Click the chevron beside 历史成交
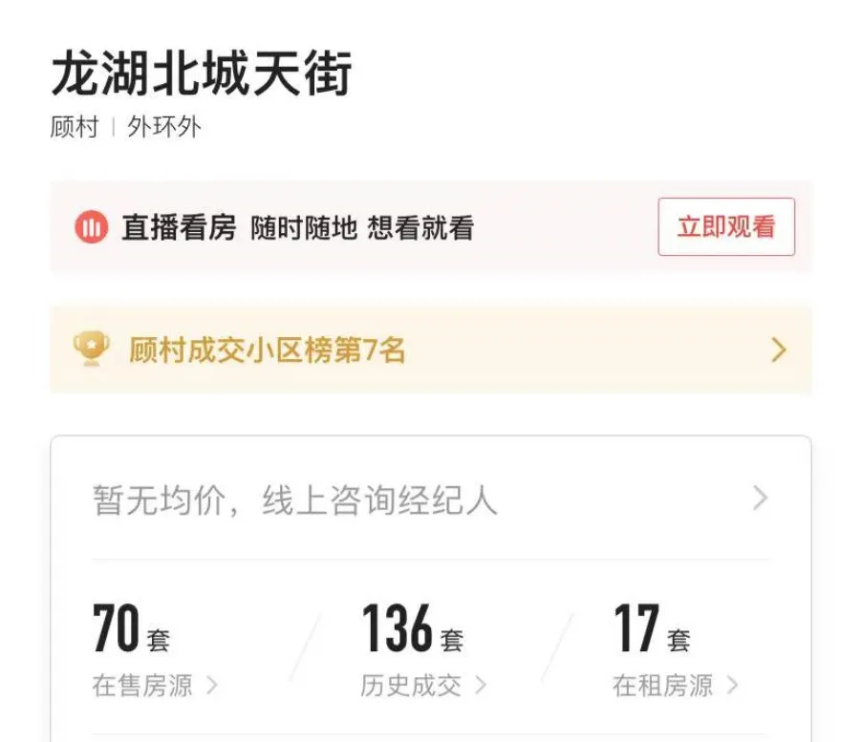The width and height of the screenshot is (862, 742). 480,685
